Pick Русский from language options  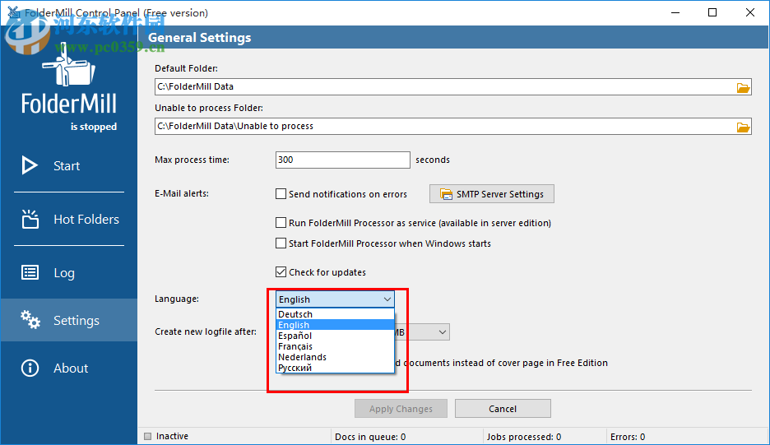[x=295, y=368]
